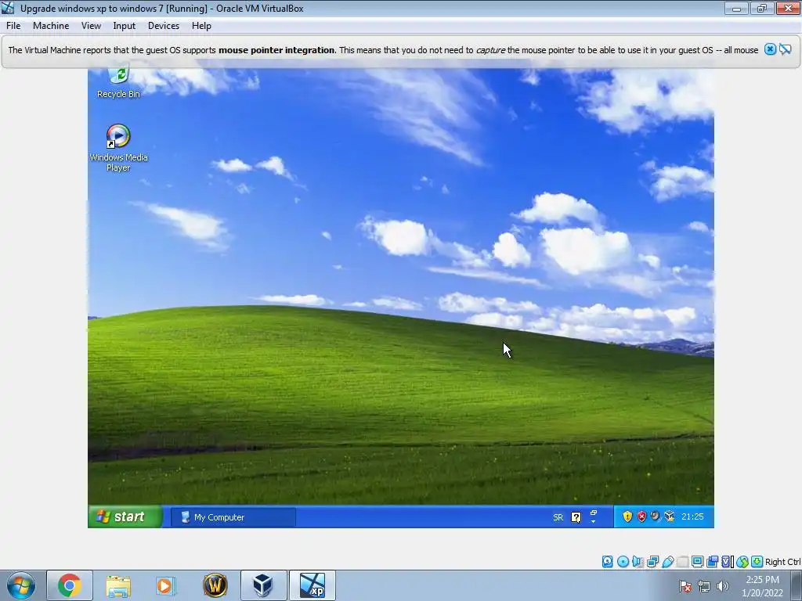Click the VirtualBox title bar icon

tap(8, 8)
